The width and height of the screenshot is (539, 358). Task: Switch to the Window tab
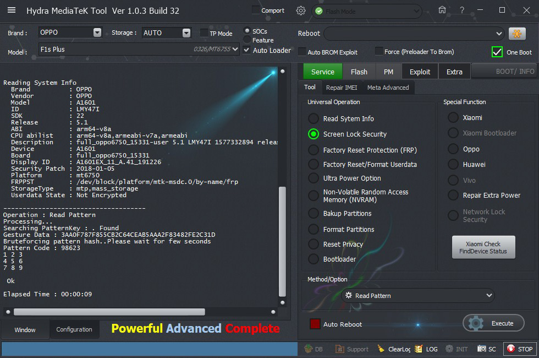[25, 330]
